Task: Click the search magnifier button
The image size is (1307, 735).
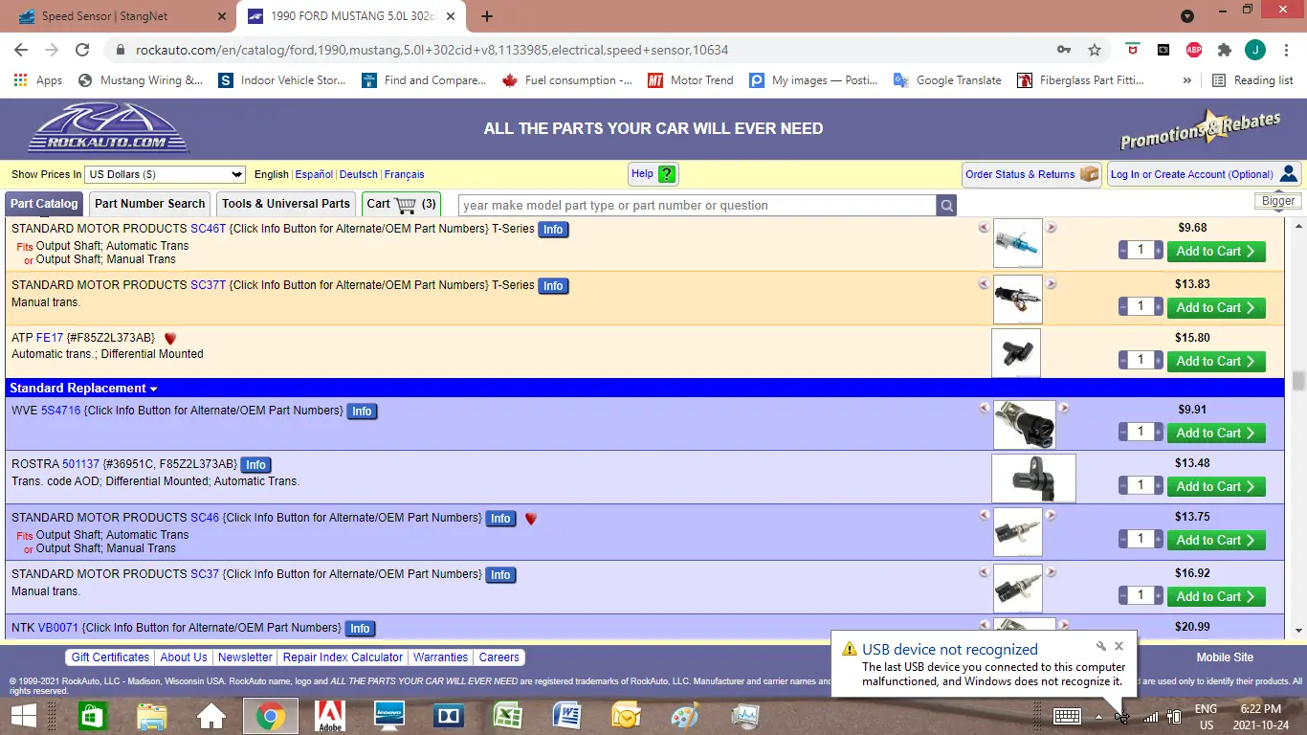Action: point(946,205)
